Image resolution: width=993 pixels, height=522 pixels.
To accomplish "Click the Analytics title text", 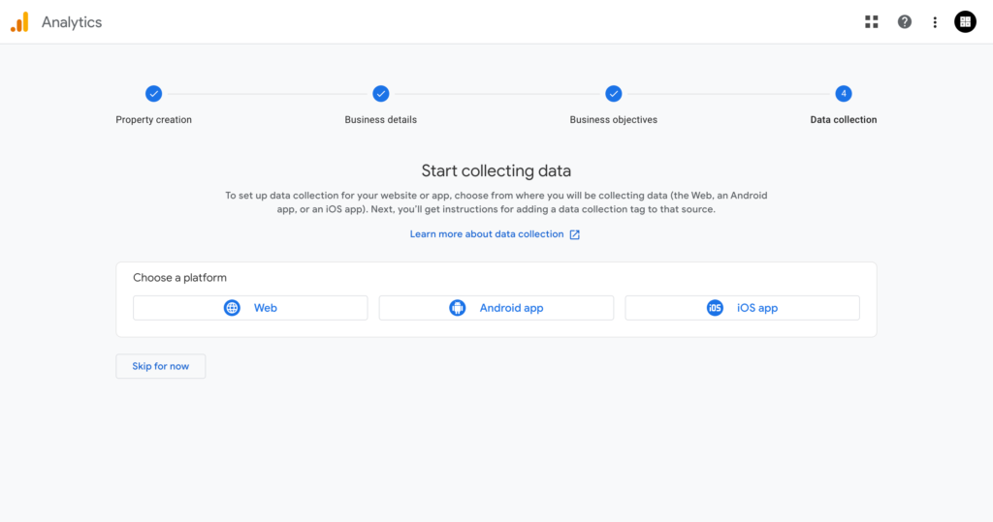I will point(72,22).
